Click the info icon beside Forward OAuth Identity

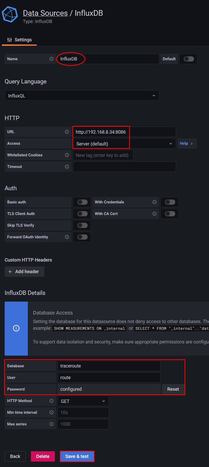pos(67,237)
